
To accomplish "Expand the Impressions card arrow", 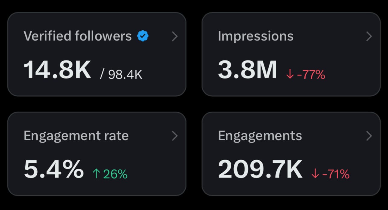I will coord(369,37).
